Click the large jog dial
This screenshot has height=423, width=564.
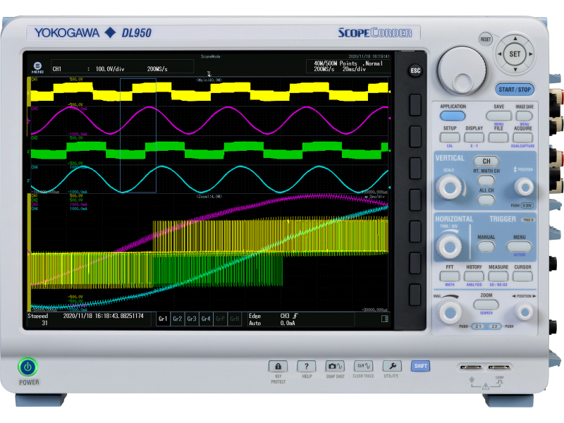coord(462,69)
